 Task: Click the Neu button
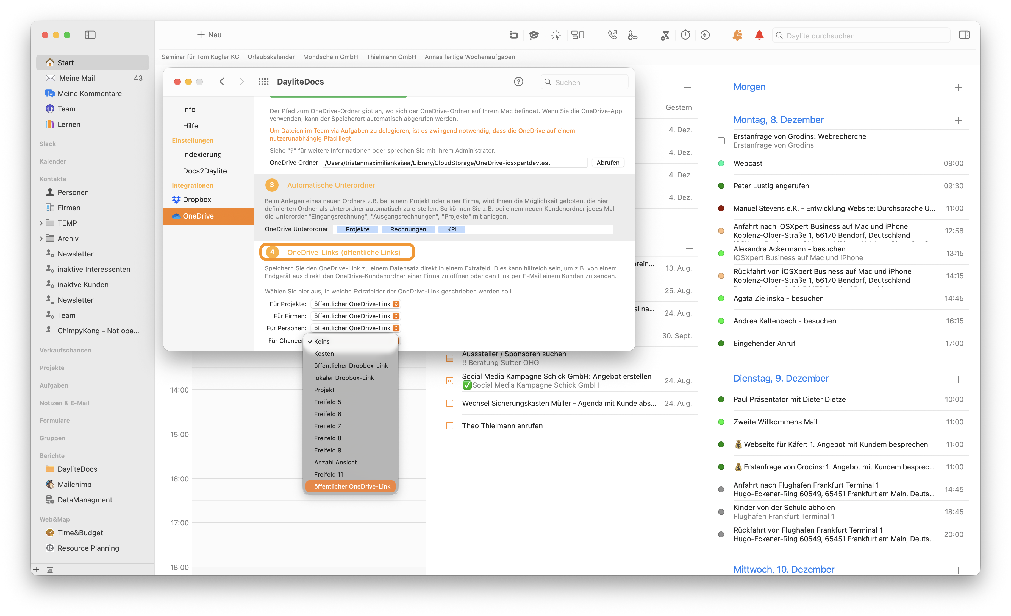pos(209,35)
